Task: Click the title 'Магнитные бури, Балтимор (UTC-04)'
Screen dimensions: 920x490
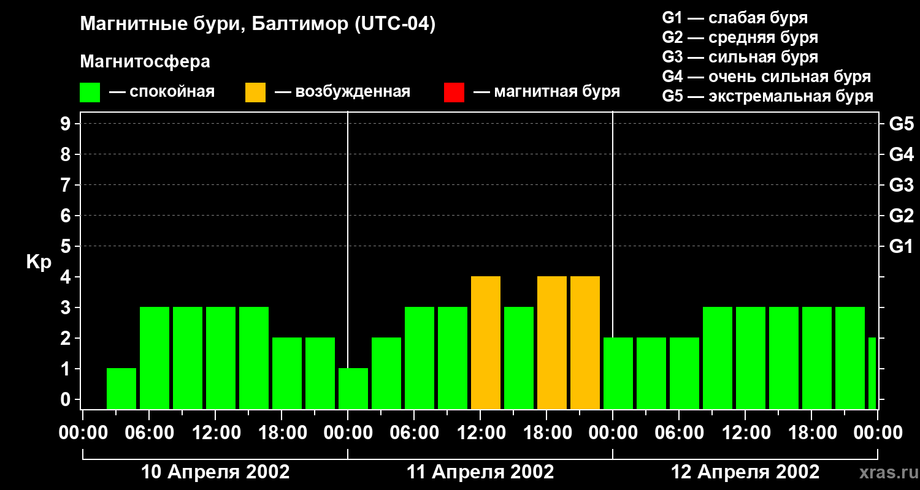Action: (x=258, y=25)
